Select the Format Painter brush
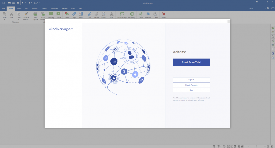The width and height of the screenshot is (275, 148). 26,14
